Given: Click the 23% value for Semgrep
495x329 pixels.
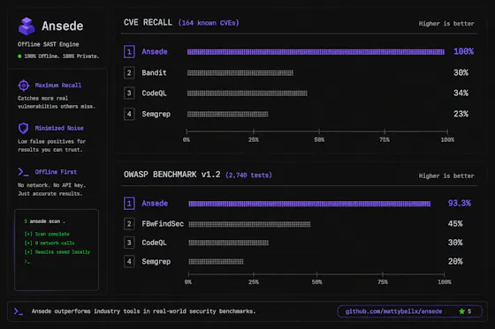Looking at the screenshot, I should 461,114.
